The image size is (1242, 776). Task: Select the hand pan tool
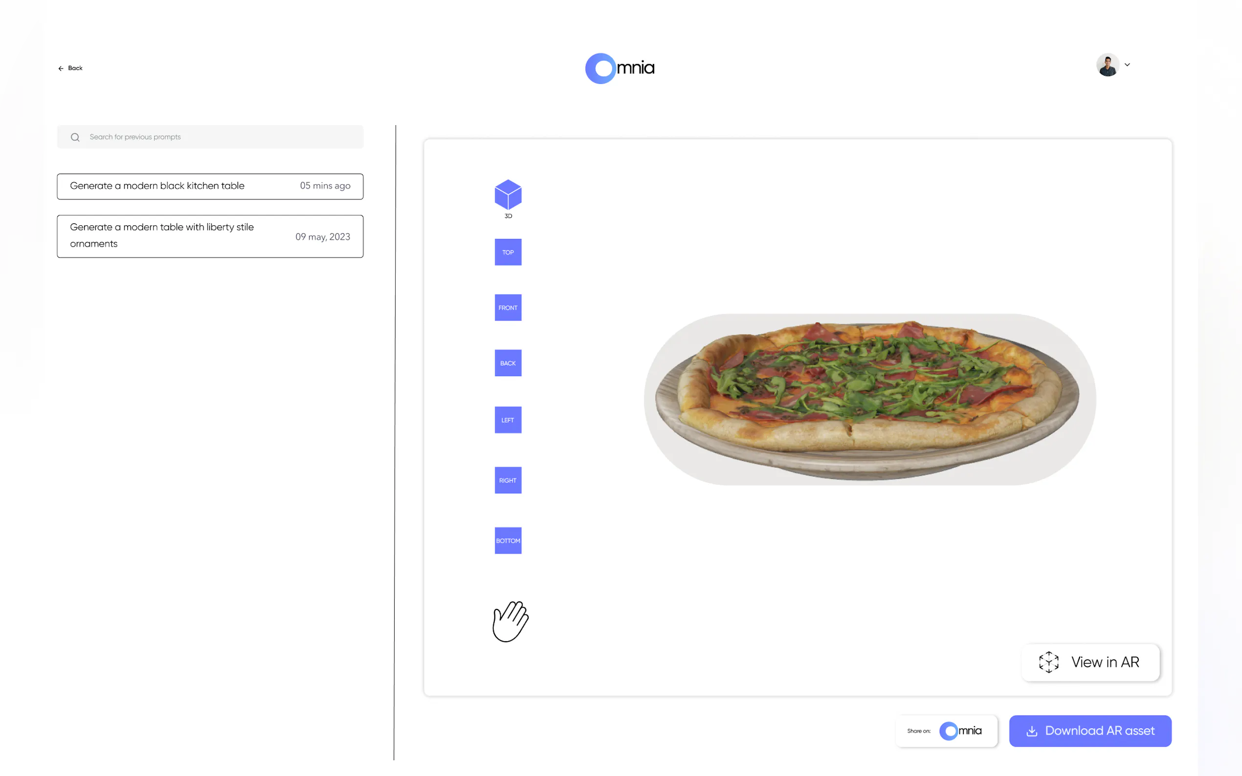[510, 621]
